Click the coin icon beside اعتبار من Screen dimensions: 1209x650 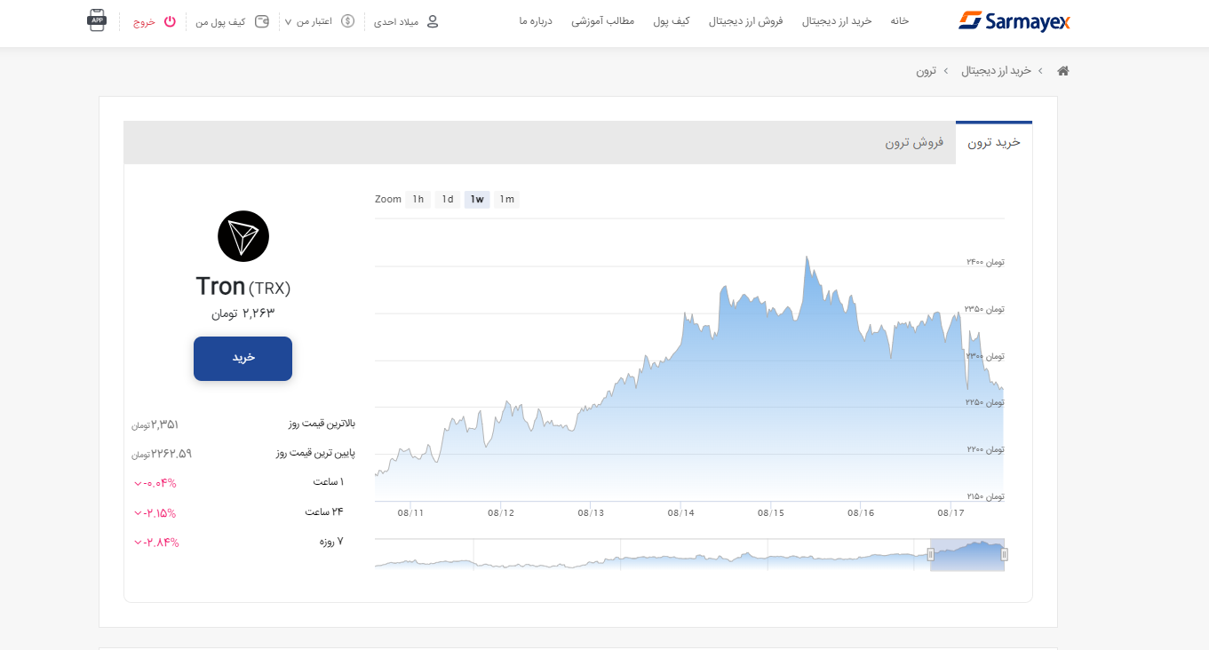(348, 21)
